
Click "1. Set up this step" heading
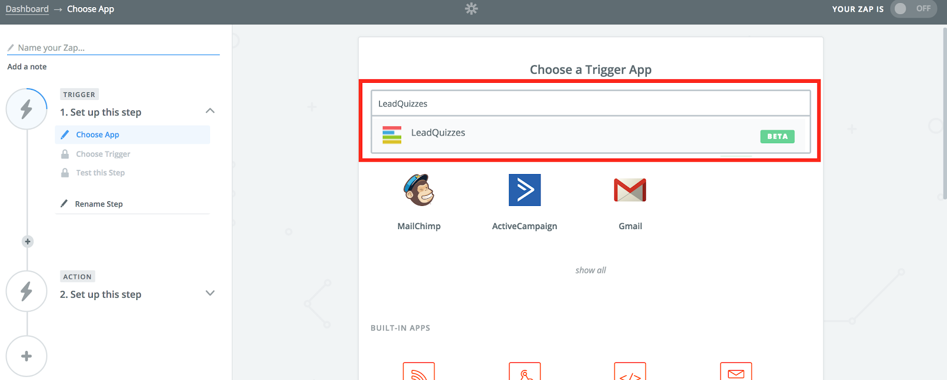click(x=101, y=112)
